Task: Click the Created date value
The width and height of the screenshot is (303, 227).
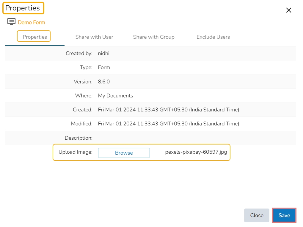Action: 168,110
